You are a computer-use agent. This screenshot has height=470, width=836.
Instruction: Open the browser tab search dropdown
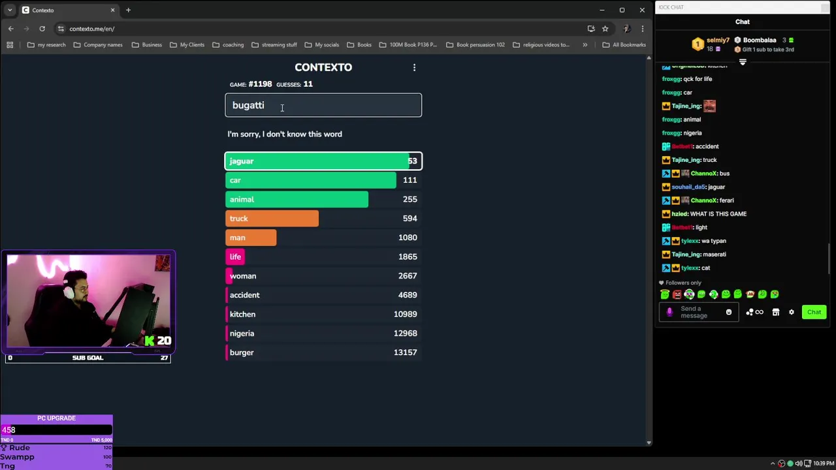[9, 10]
